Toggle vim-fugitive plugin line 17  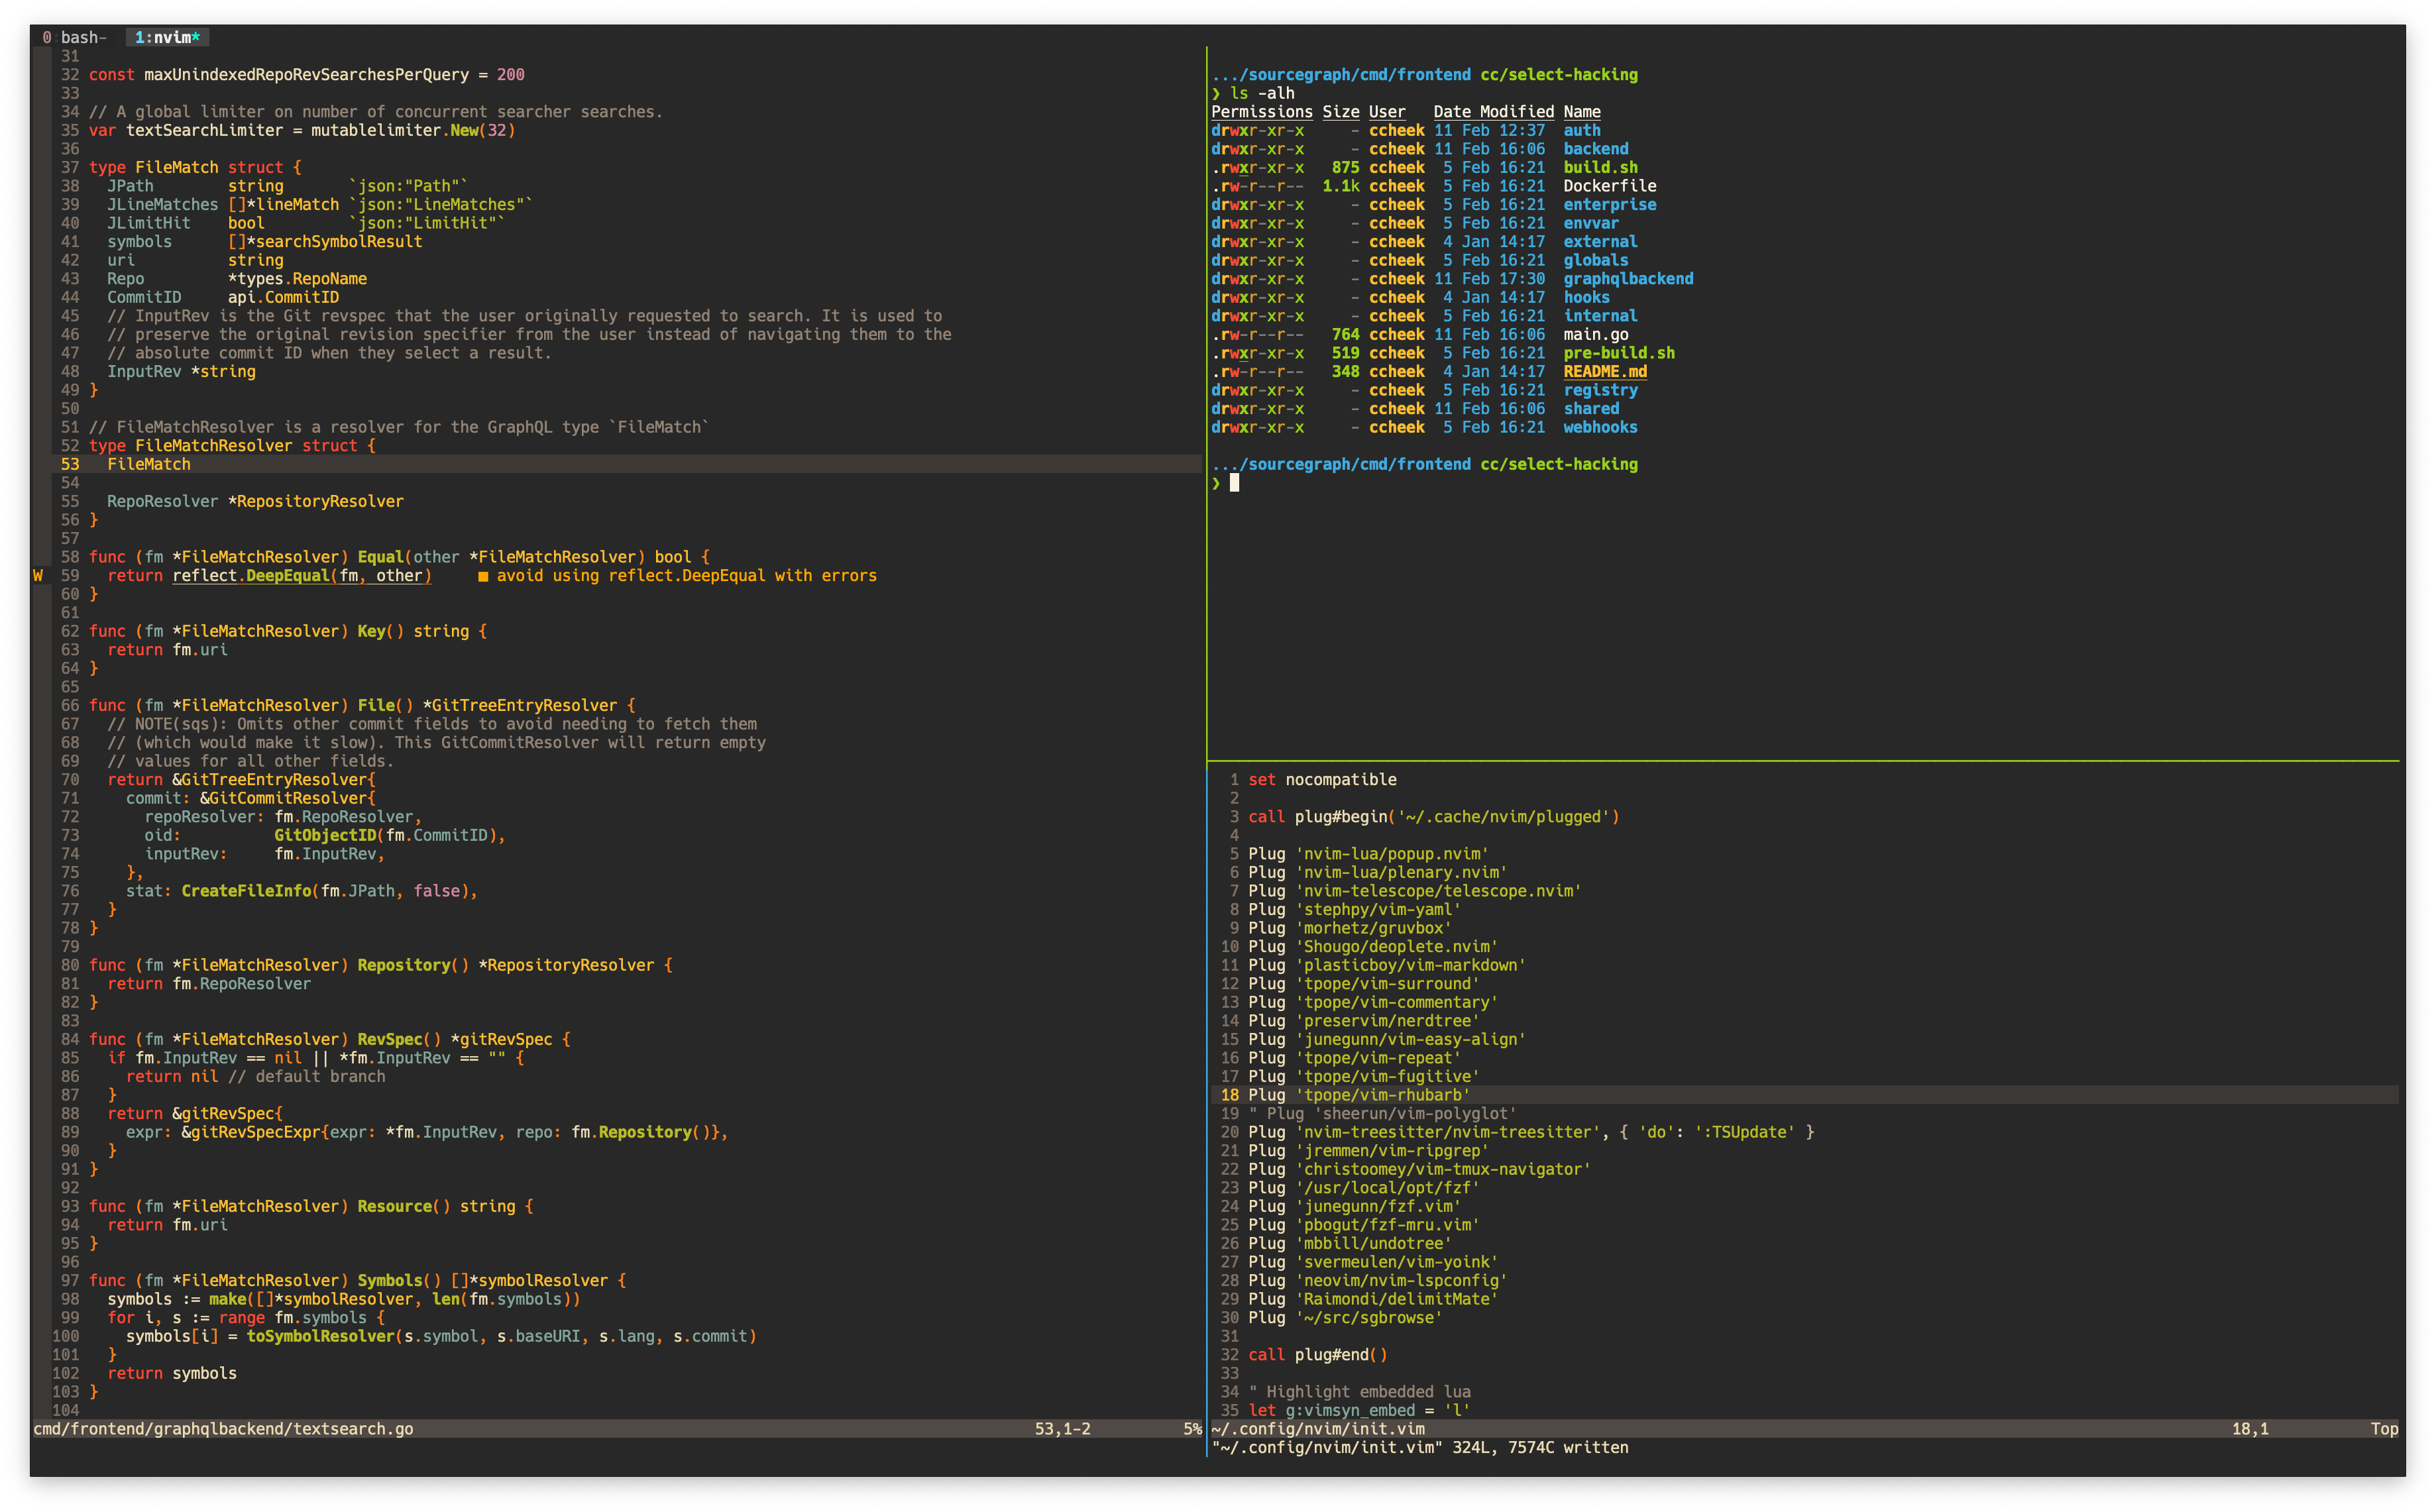(1393, 1077)
